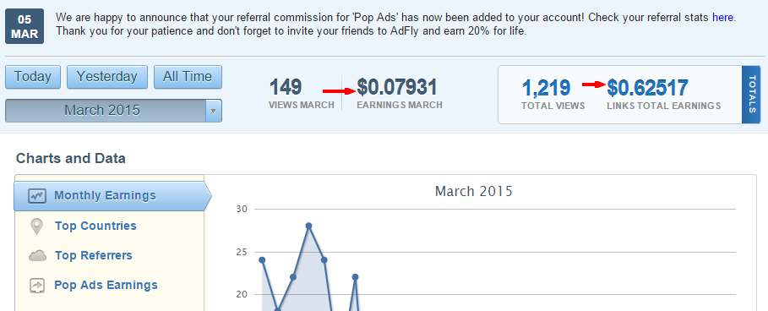Click the 'EARNINGS MARCH' label

click(400, 105)
